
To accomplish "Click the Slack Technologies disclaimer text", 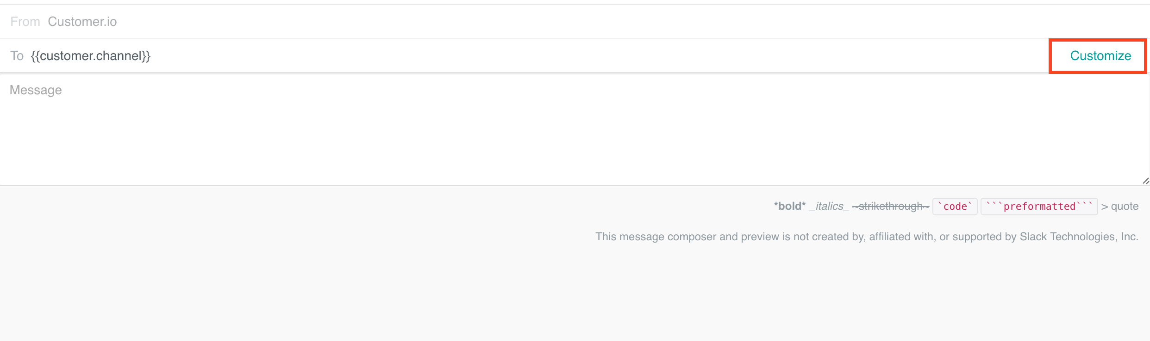I will coord(866,236).
